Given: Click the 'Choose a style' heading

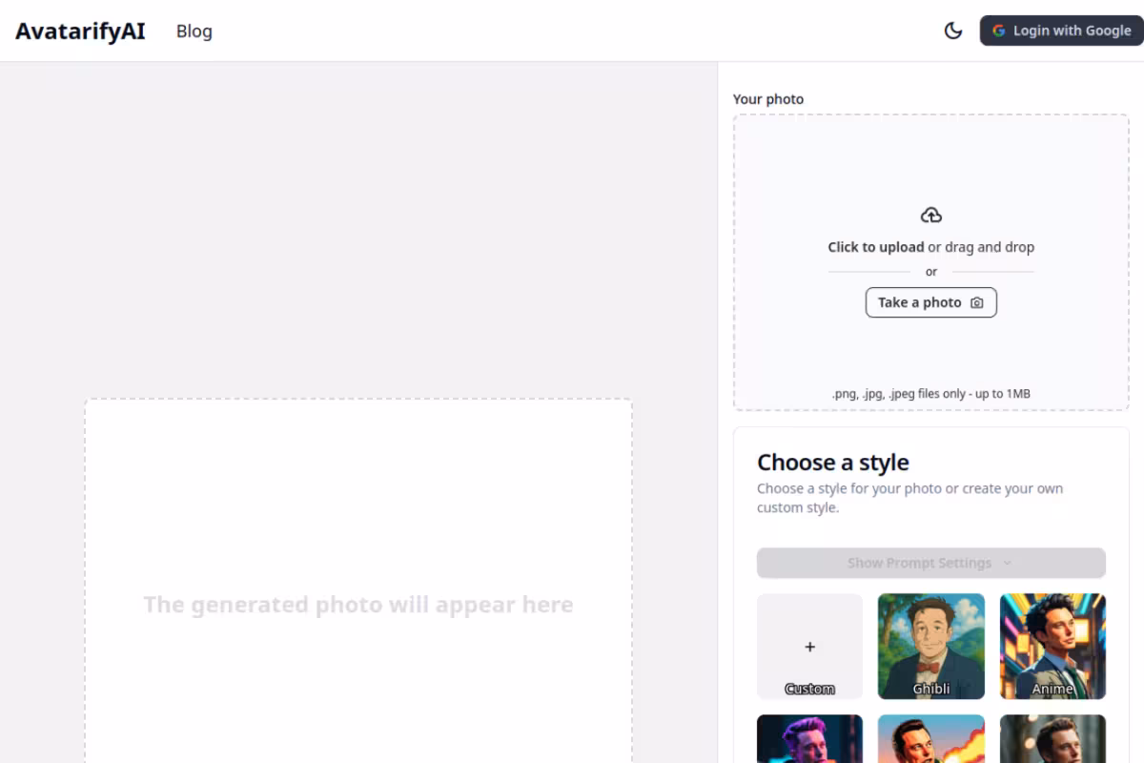Looking at the screenshot, I should tap(833, 463).
